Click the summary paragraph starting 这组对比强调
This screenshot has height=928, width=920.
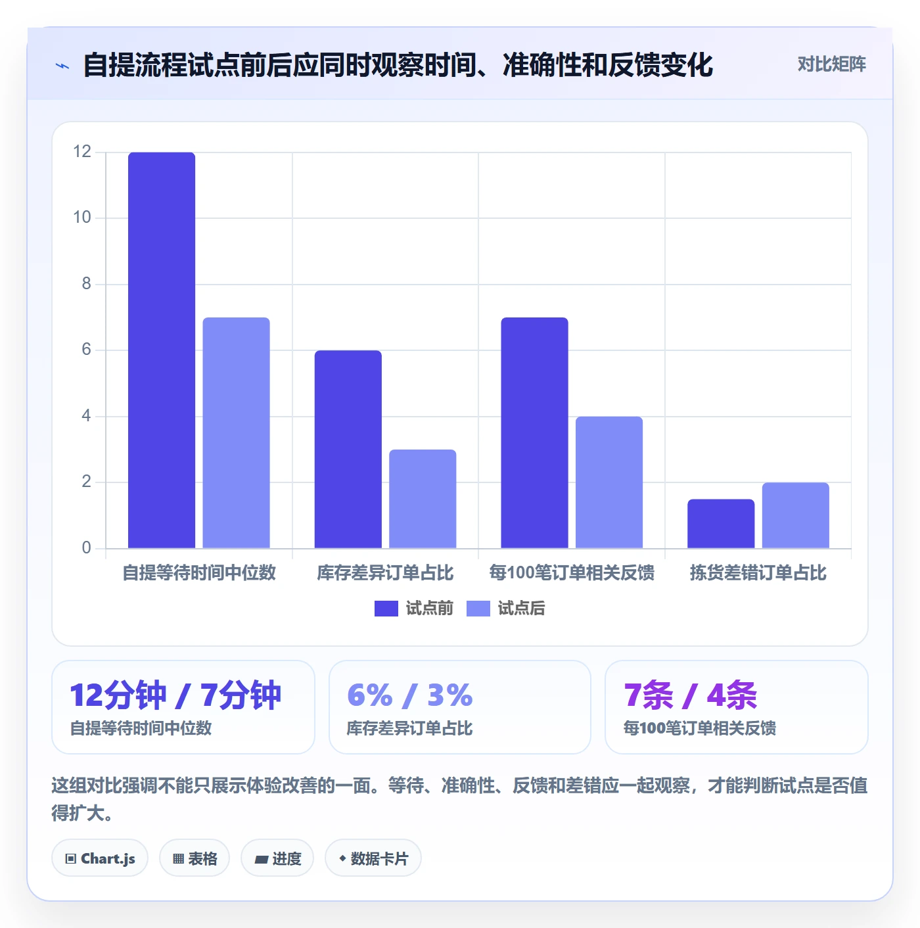460,799
